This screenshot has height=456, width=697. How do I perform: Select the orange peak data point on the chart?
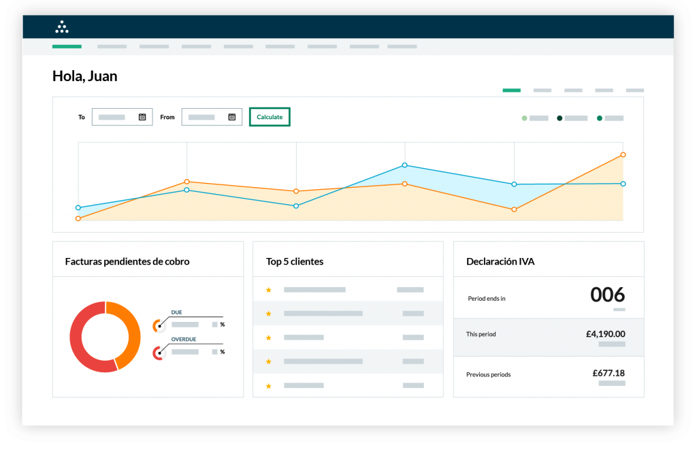tap(622, 155)
